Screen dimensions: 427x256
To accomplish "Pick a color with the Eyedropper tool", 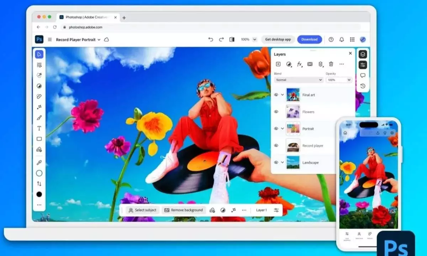I will click(x=39, y=162).
